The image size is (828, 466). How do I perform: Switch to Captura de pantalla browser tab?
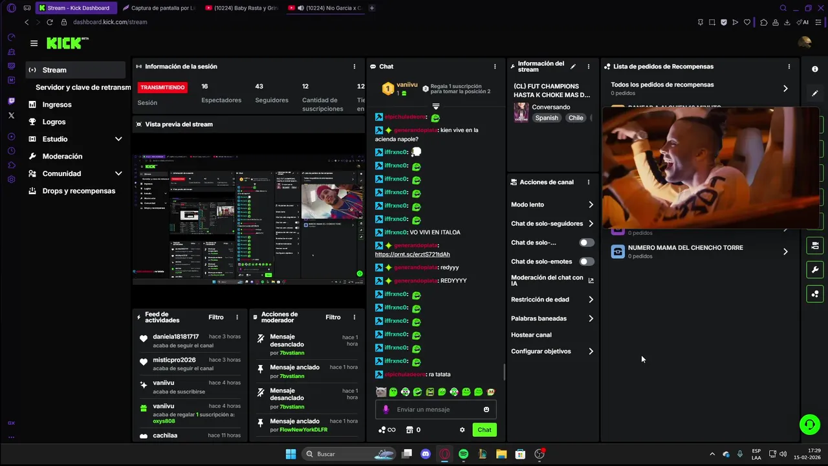158,8
